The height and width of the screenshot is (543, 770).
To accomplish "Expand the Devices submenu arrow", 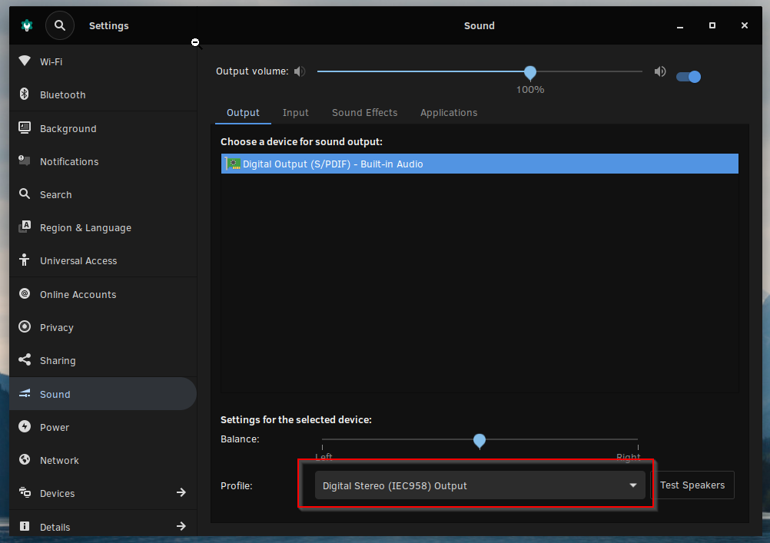I will point(181,493).
